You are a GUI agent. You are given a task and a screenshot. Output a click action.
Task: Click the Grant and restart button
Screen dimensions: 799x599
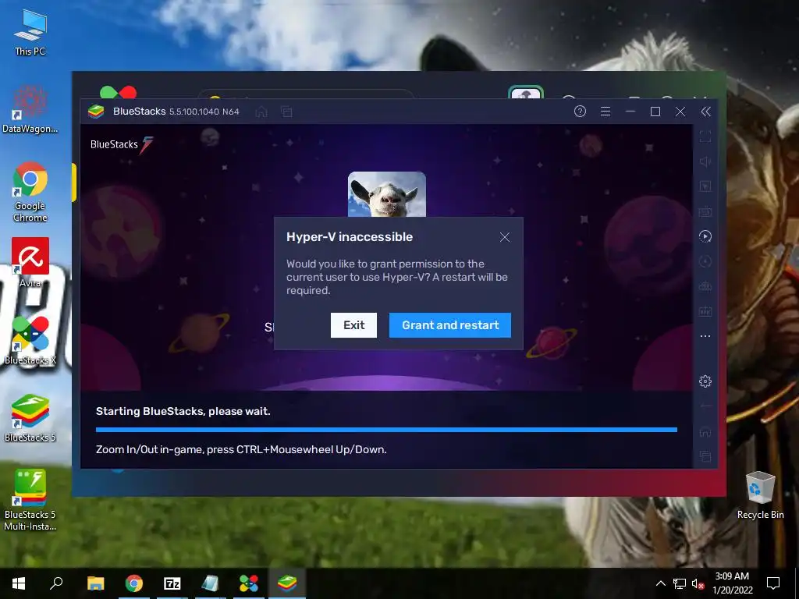[x=450, y=325]
